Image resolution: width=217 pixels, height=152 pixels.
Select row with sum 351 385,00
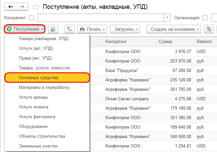pyautogui.click(x=153, y=117)
